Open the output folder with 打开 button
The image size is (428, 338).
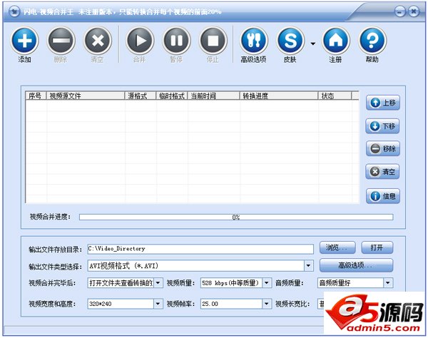click(x=377, y=247)
